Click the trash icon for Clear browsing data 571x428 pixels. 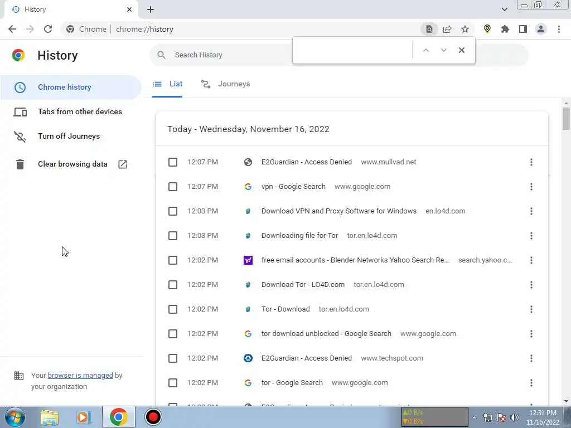click(20, 164)
